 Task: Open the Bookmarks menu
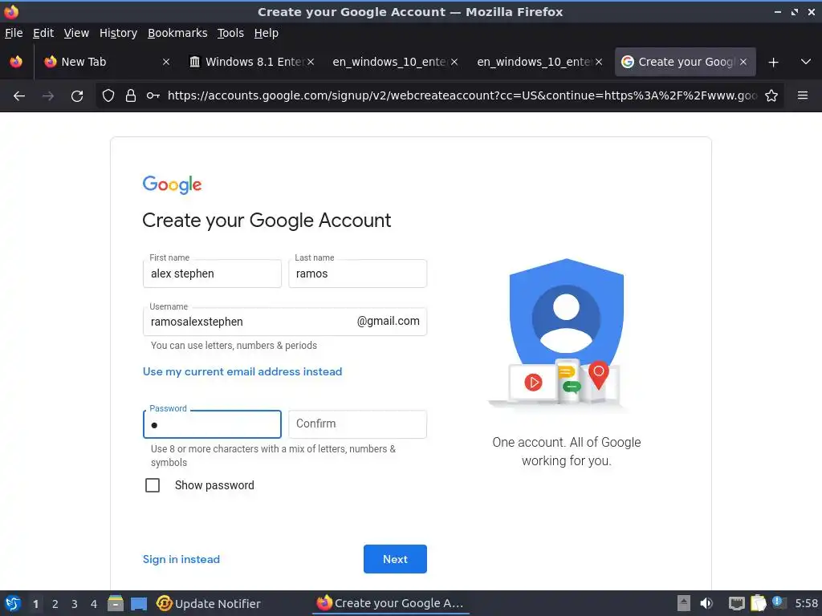coord(177,33)
